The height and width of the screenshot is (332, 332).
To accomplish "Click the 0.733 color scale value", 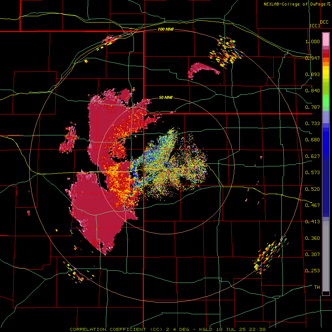I will 312,124.
